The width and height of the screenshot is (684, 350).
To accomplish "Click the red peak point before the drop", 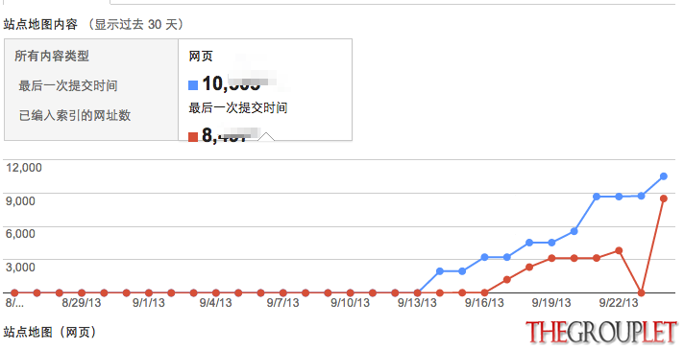I will [x=619, y=250].
